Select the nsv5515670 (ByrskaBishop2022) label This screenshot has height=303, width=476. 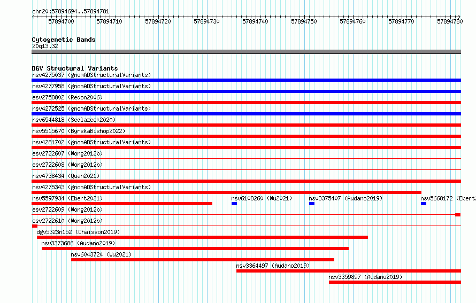(x=79, y=131)
